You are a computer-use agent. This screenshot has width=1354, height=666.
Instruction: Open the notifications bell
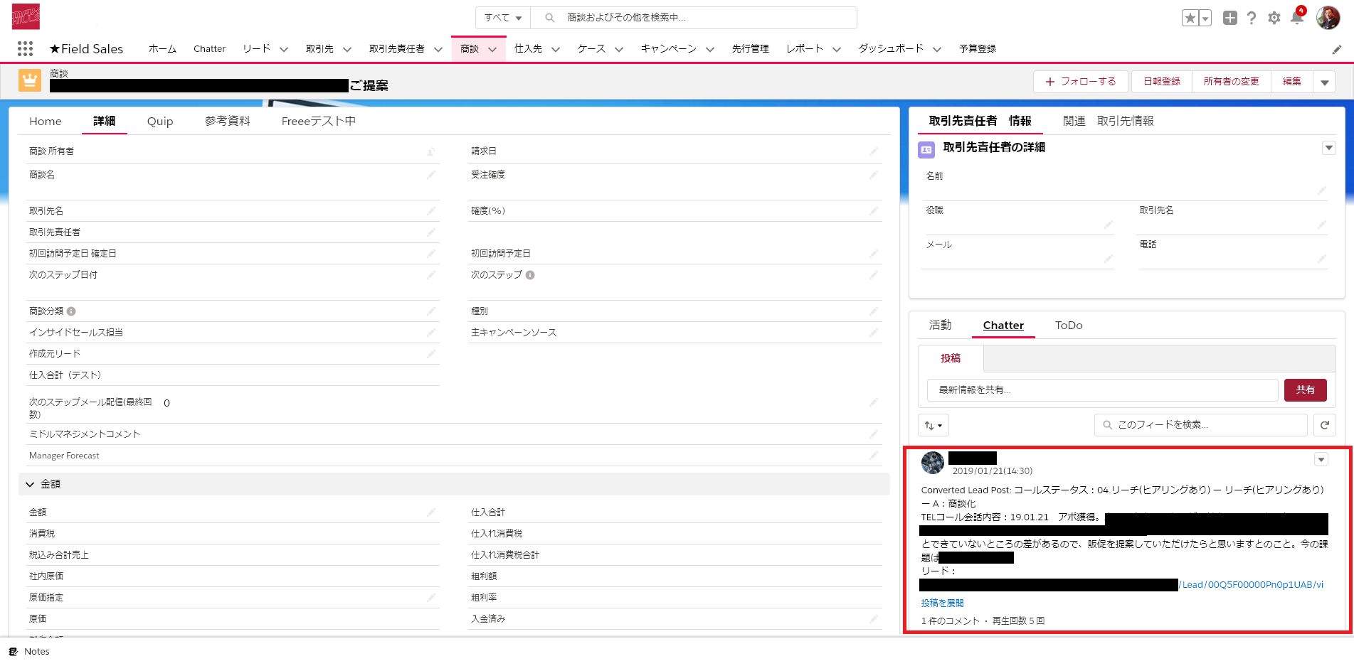tap(1296, 18)
